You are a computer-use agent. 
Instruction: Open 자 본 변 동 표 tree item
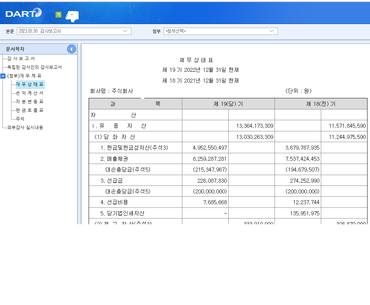(30, 102)
